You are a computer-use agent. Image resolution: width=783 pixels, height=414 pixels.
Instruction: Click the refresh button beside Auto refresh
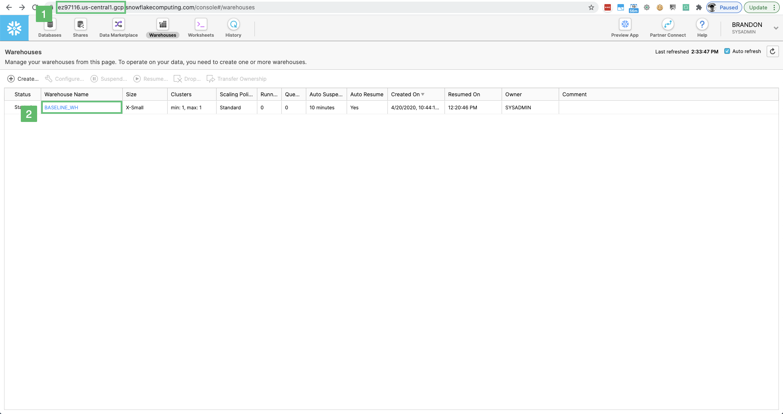pyautogui.click(x=772, y=51)
